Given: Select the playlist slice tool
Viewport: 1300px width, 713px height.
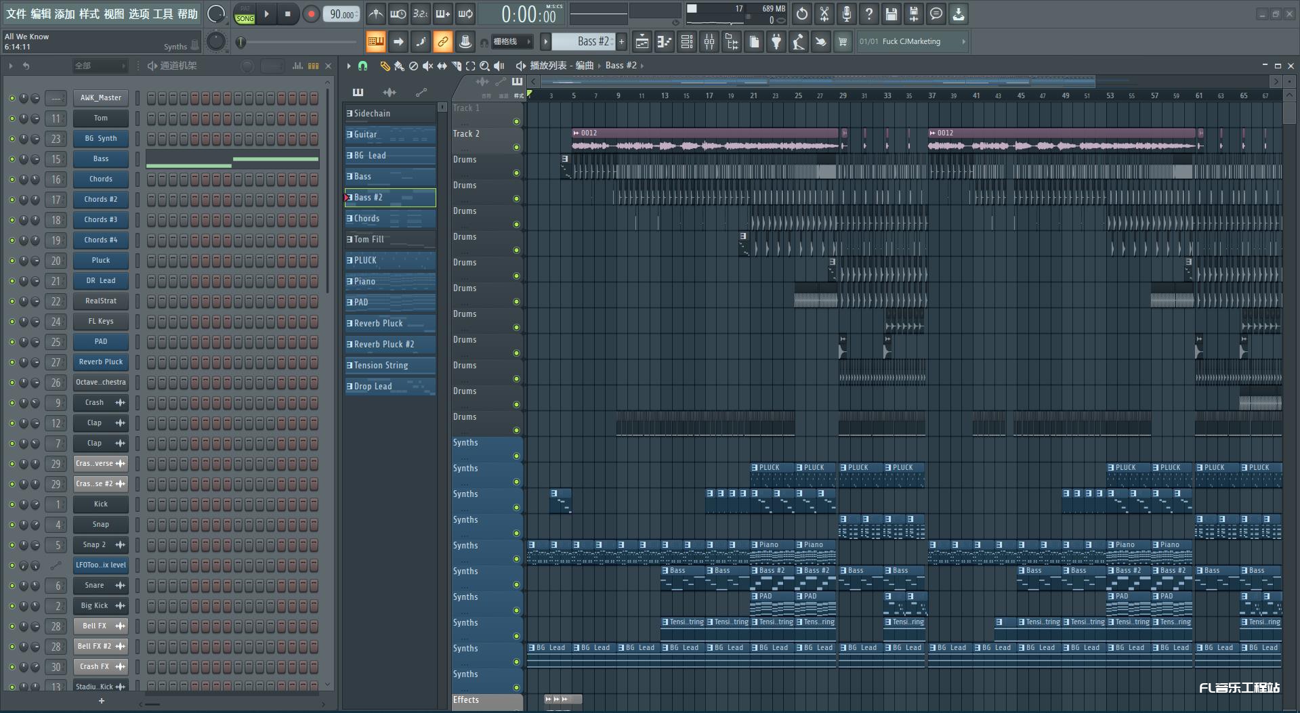Looking at the screenshot, I should [x=456, y=66].
